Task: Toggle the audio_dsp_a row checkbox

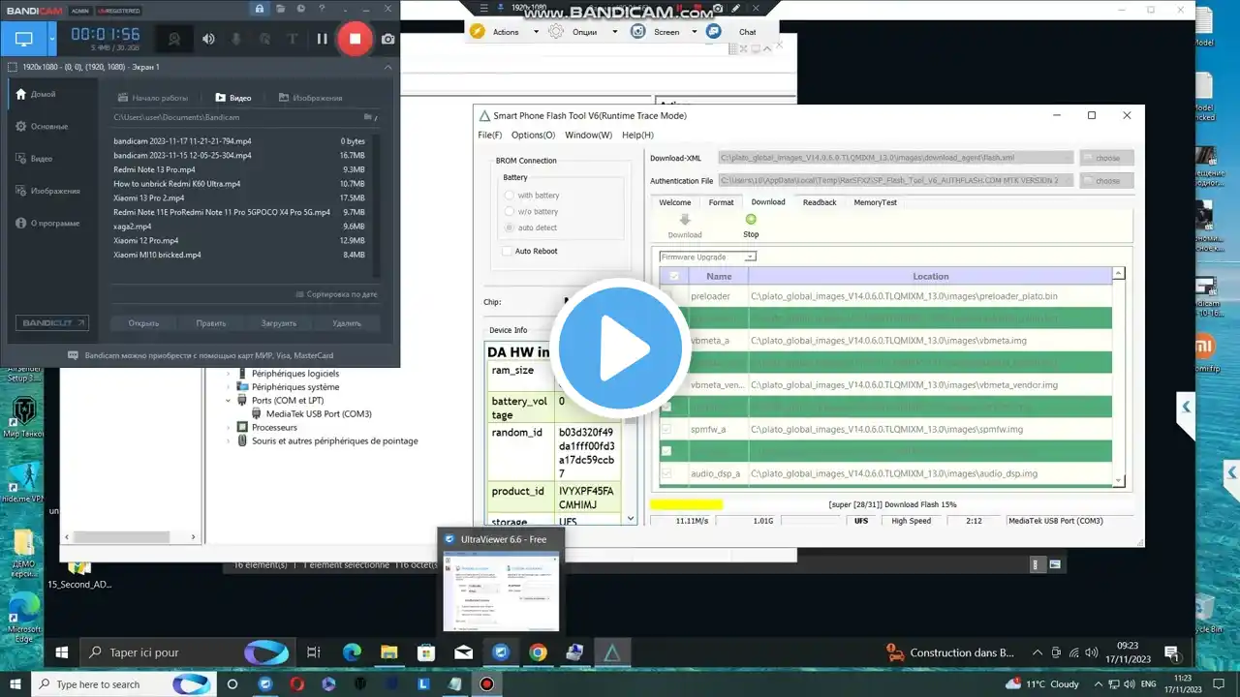Action: pos(666,473)
